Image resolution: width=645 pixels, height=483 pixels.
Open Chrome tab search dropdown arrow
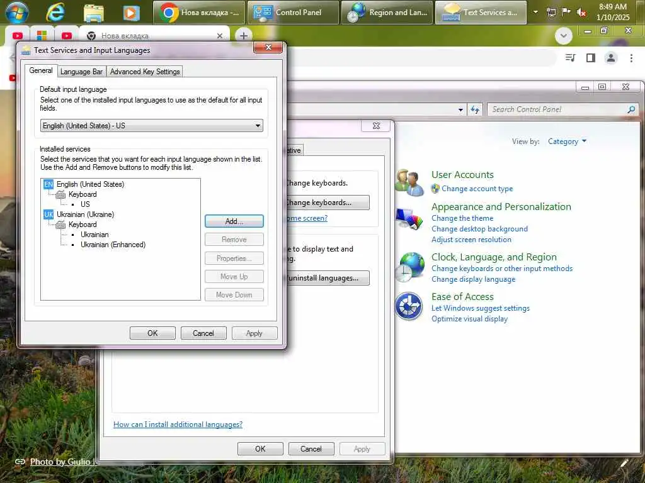(x=564, y=36)
